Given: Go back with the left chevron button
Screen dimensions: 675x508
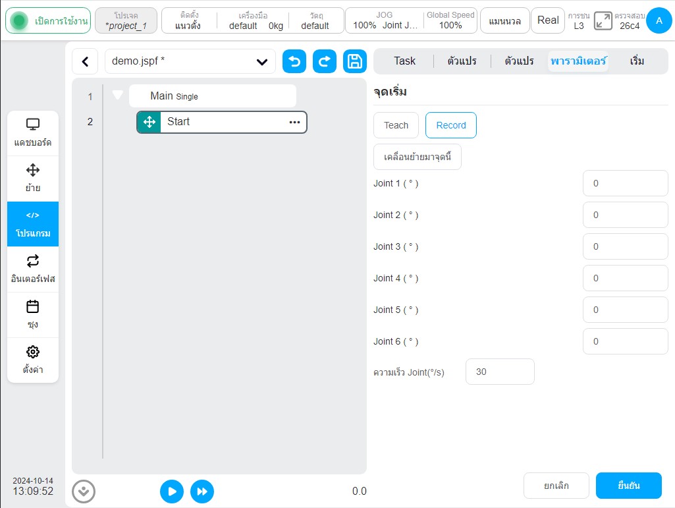Looking at the screenshot, I should [85, 62].
